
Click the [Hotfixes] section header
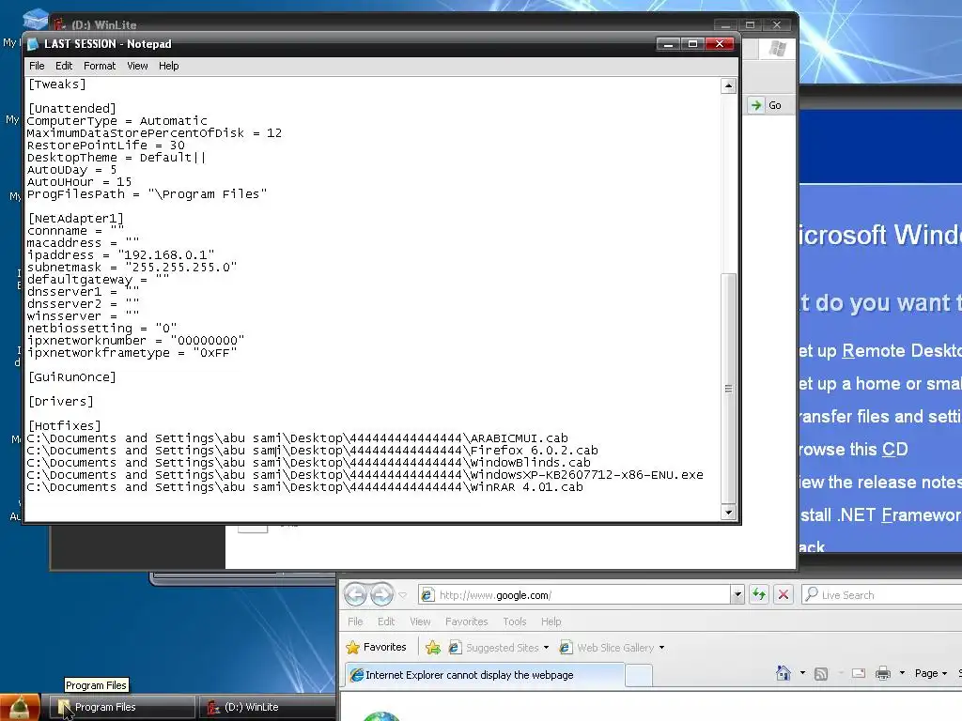pyautogui.click(x=65, y=426)
